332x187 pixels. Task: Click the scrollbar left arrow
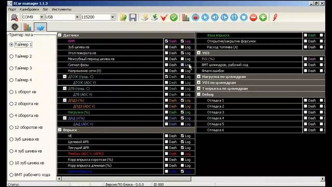(60, 179)
